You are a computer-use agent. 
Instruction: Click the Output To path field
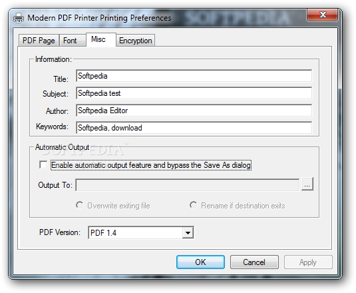(x=188, y=185)
